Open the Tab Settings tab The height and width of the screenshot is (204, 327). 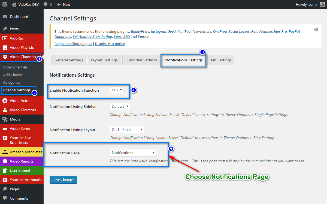click(x=221, y=60)
